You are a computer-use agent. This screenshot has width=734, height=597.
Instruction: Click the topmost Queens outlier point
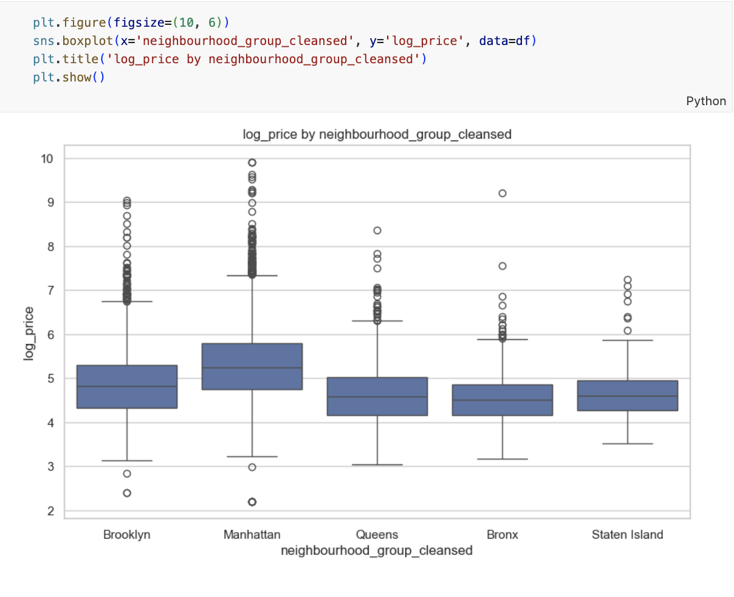[x=377, y=230]
